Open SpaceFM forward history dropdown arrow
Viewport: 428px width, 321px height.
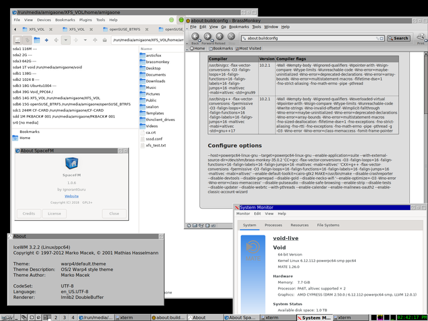coord(85,40)
